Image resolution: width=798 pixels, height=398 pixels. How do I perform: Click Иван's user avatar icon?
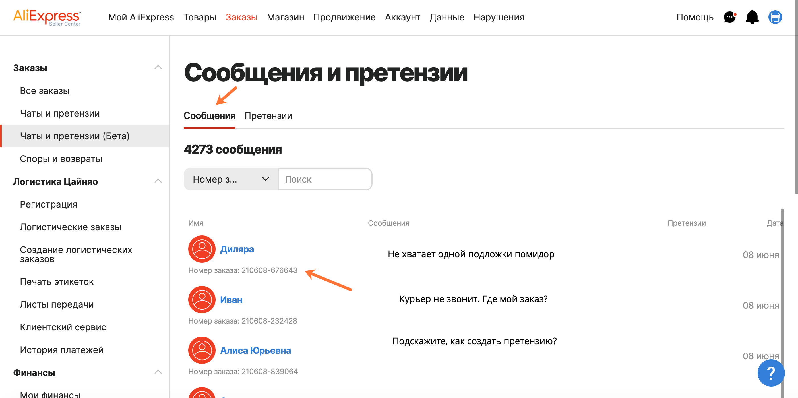pos(202,300)
